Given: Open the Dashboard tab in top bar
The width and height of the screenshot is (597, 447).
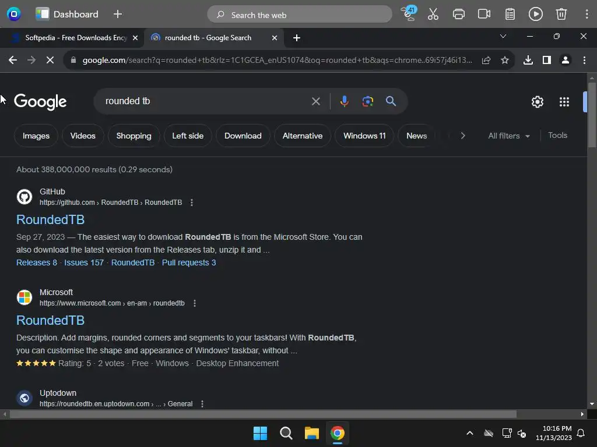Looking at the screenshot, I should point(68,14).
